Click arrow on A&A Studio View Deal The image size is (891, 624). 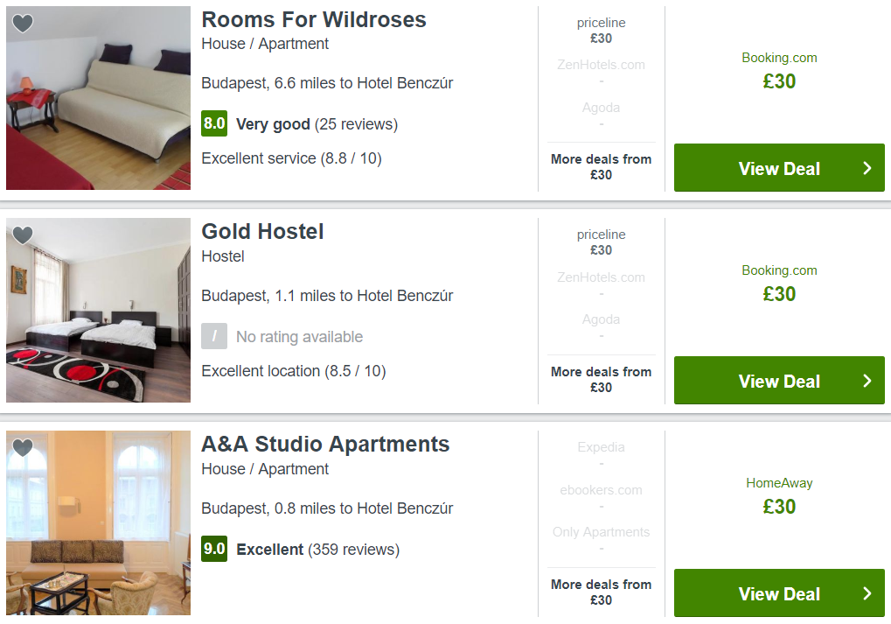[x=867, y=593]
